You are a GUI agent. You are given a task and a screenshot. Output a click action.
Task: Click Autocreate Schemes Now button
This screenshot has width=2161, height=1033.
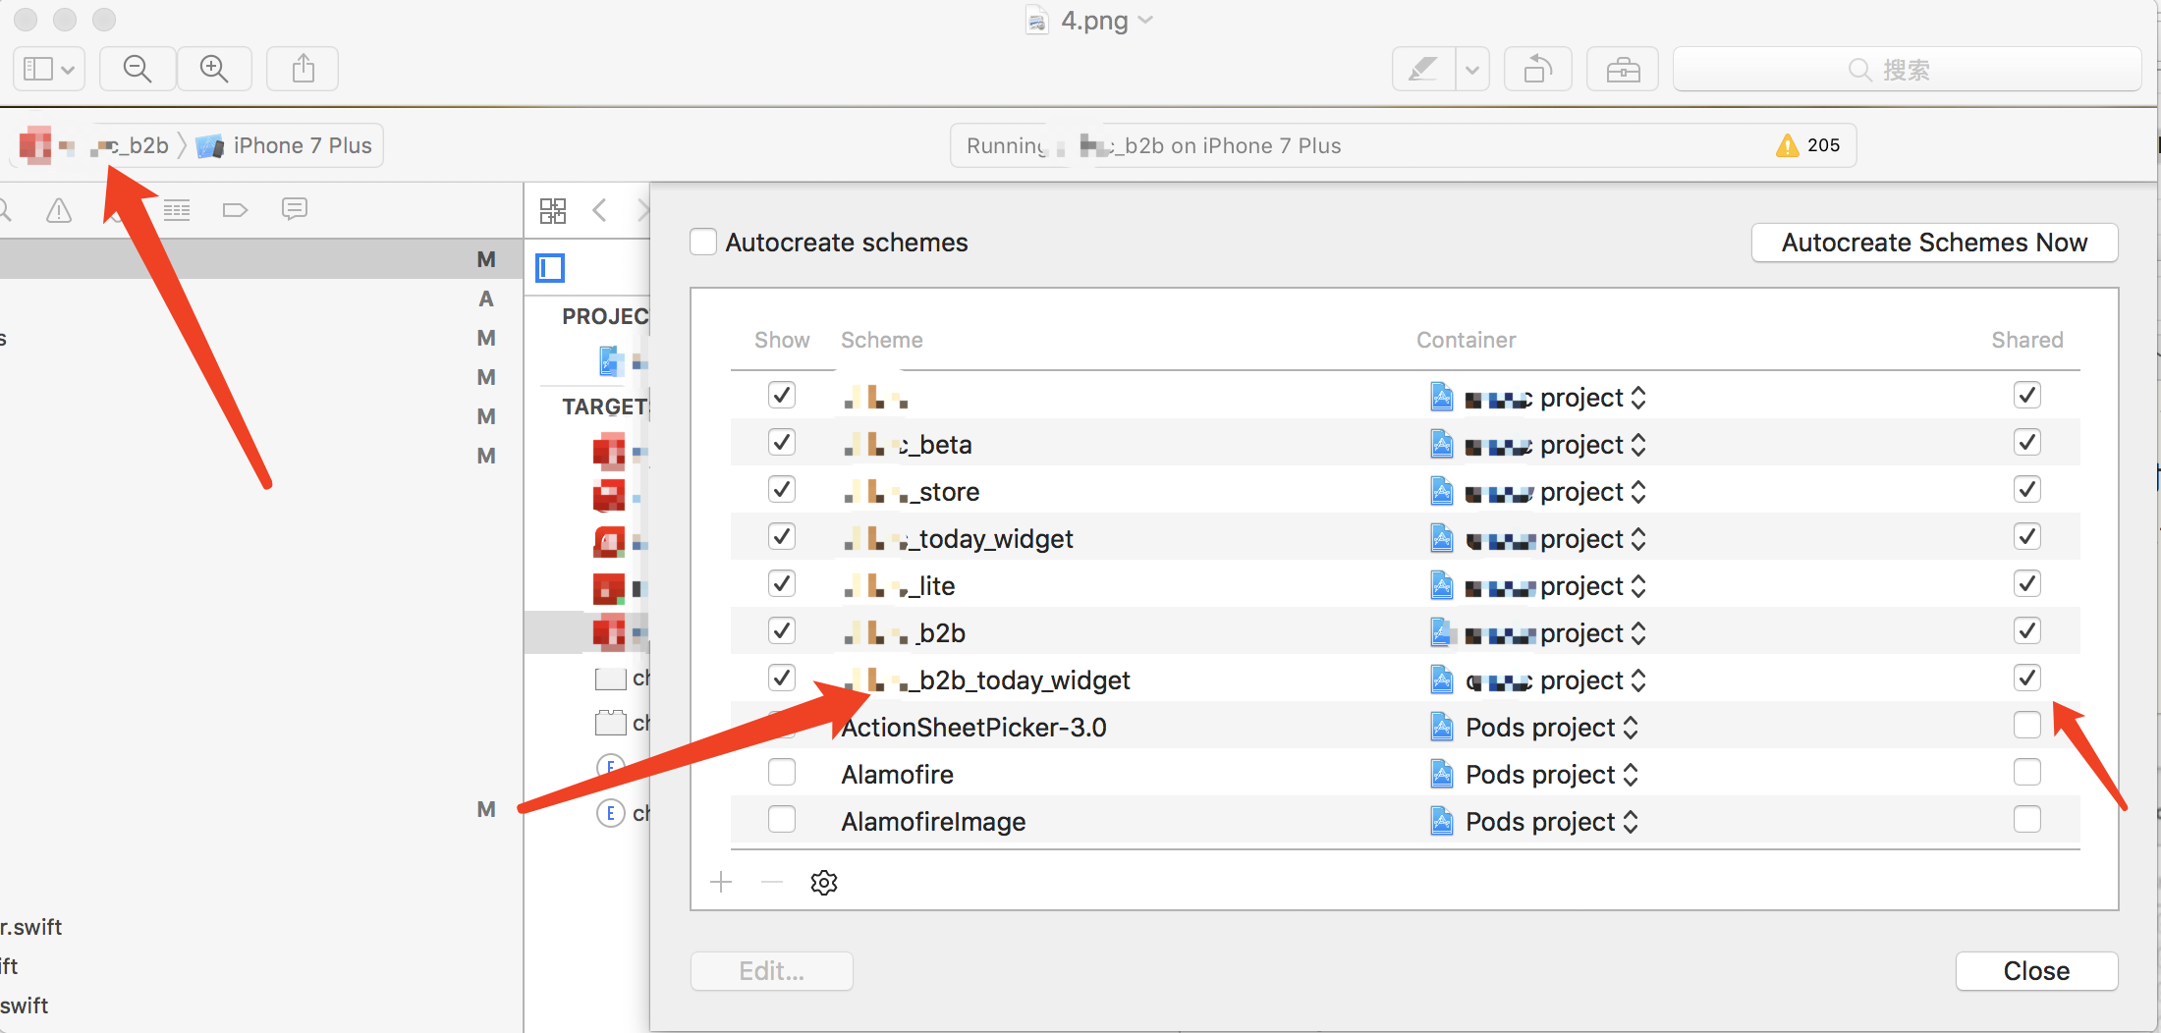point(1934,243)
